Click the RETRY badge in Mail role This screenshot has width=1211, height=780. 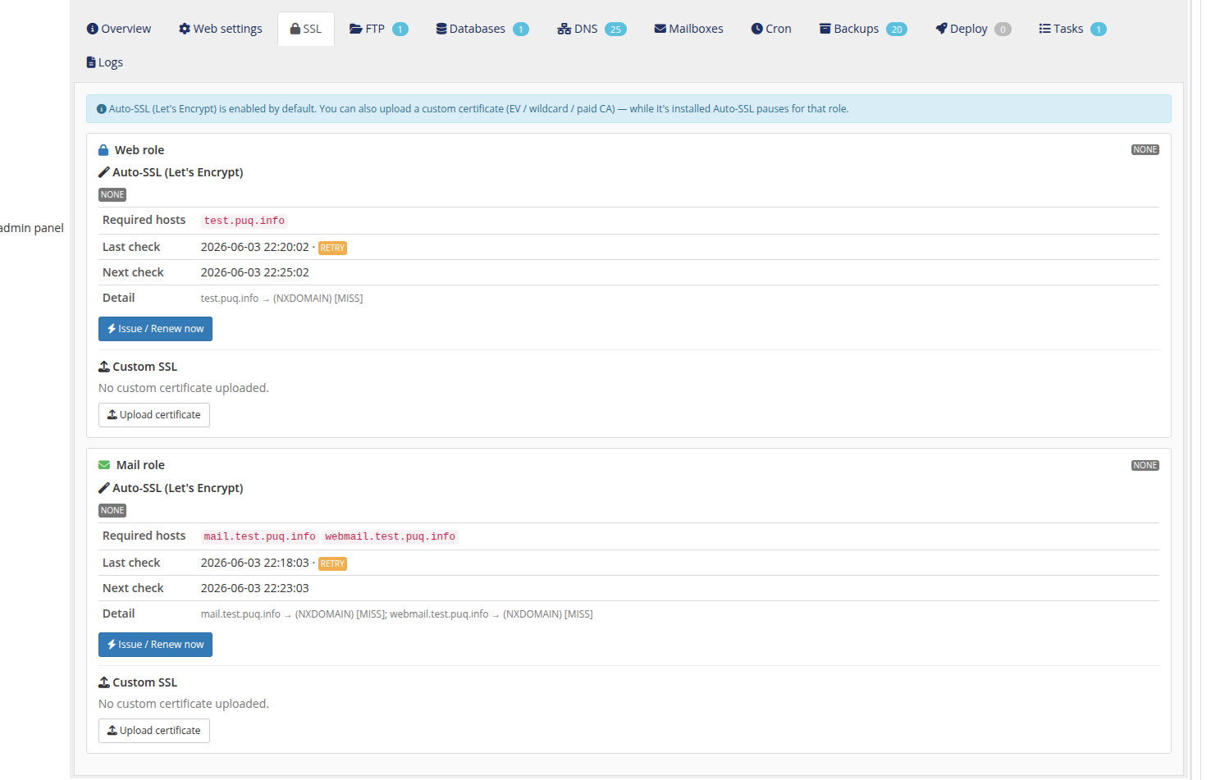coord(332,563)
